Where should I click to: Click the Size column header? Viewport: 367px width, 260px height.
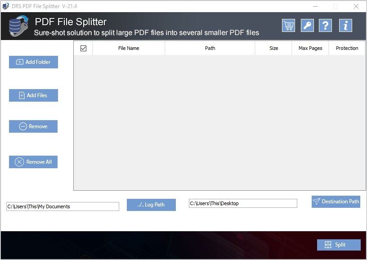click(273, 48)
